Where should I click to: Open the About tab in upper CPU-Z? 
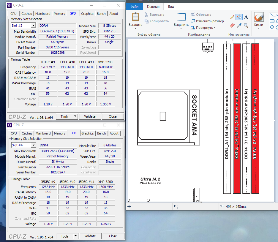[x=114, y=14]
